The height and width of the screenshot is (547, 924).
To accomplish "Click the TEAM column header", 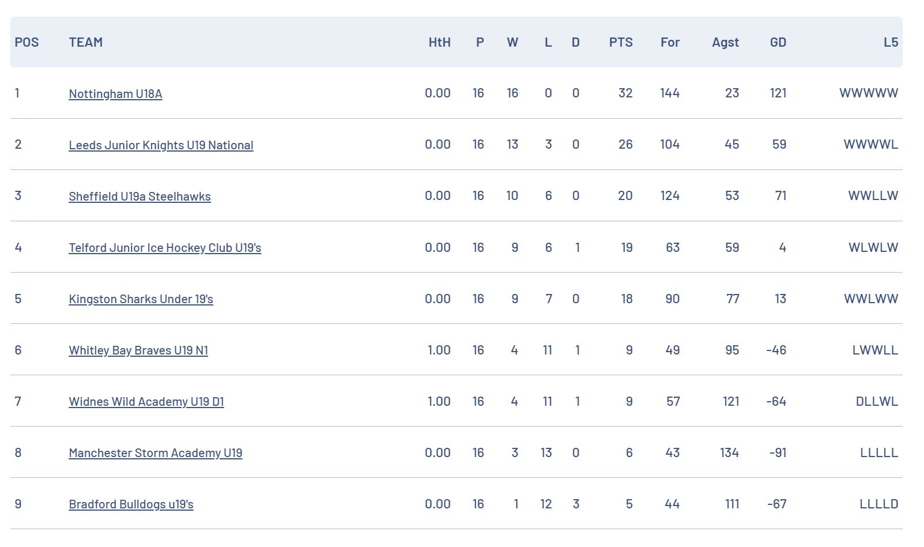I will (x=86, y=42).
